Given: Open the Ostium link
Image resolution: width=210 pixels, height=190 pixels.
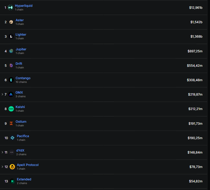Looking at the screenshot, I should (x=21, y=122).
